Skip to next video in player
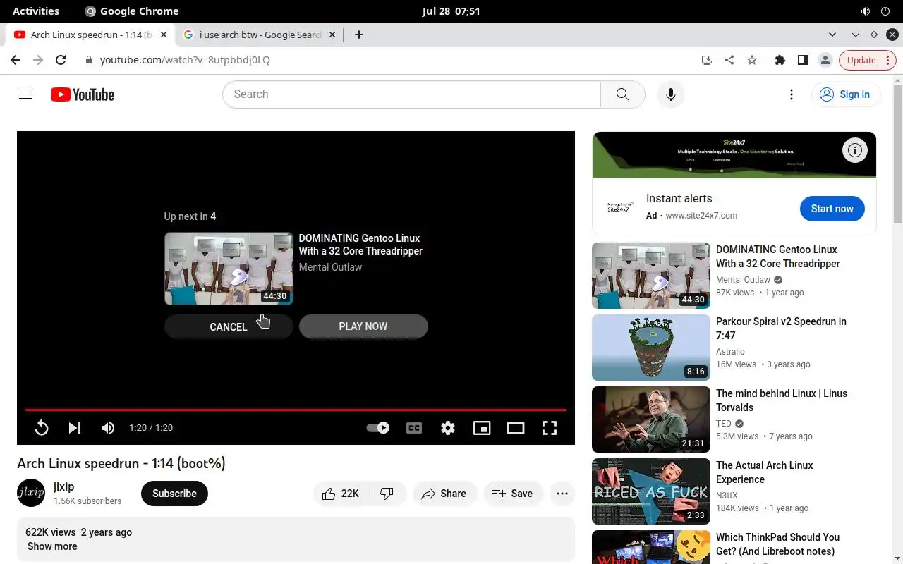 pos(75,427)
